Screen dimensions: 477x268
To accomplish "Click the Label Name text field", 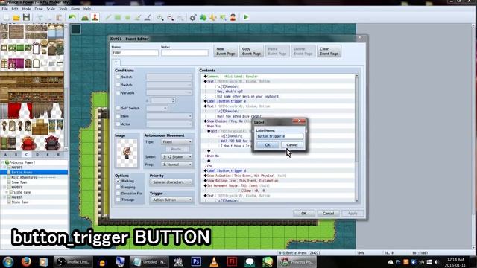I will [279, 136].
